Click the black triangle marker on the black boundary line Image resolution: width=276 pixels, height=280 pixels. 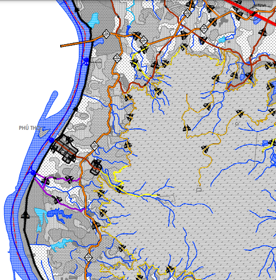click(x=25, y=215)
